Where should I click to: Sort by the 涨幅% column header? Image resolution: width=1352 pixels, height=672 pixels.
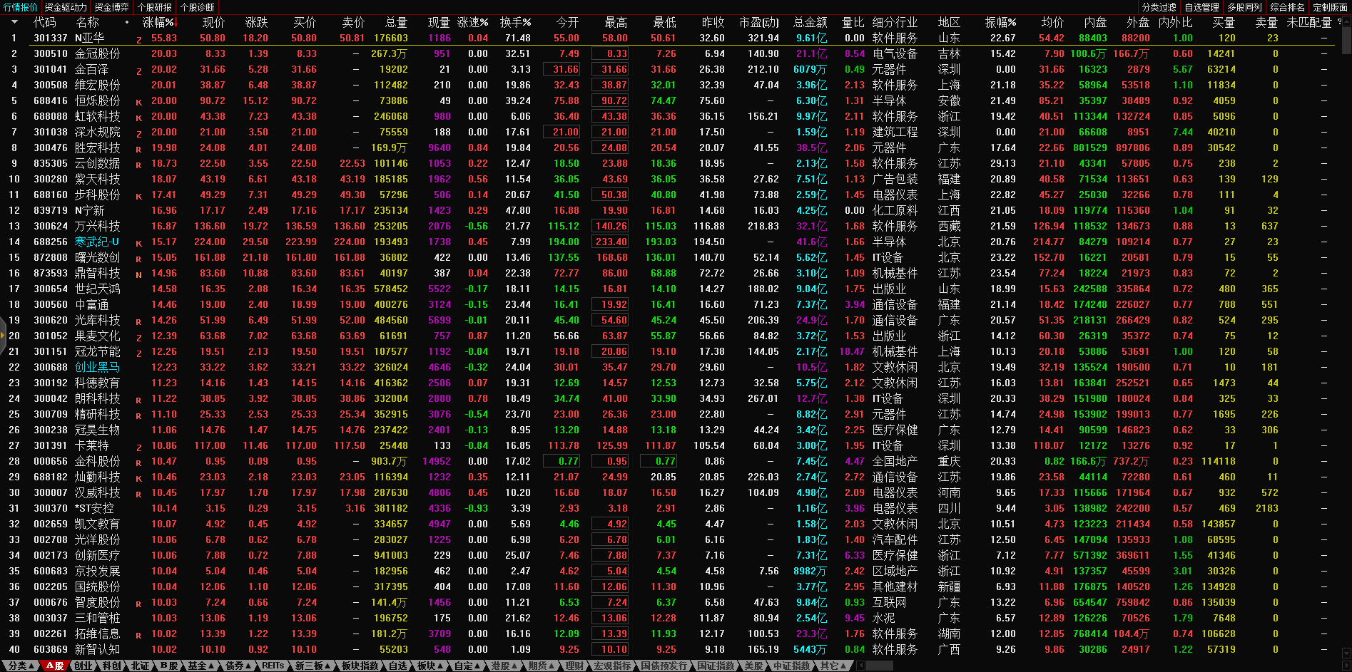click(x=158, y=22)
